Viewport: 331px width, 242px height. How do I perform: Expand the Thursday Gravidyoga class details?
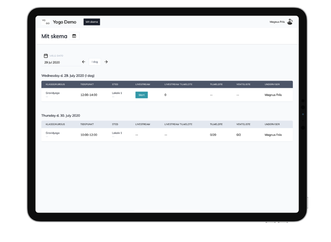pos(52,134)
